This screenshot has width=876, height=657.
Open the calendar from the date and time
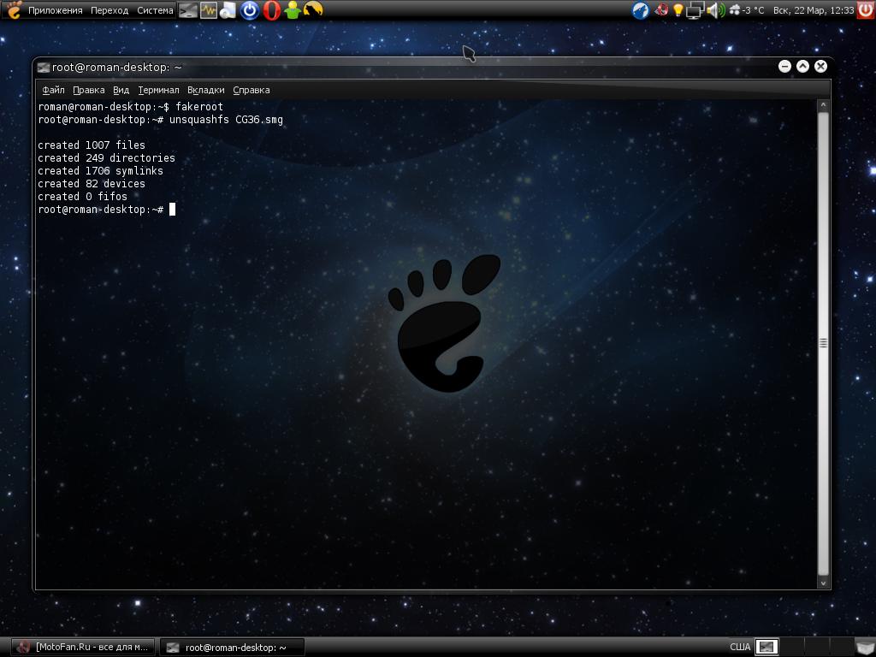click(814, 10)
